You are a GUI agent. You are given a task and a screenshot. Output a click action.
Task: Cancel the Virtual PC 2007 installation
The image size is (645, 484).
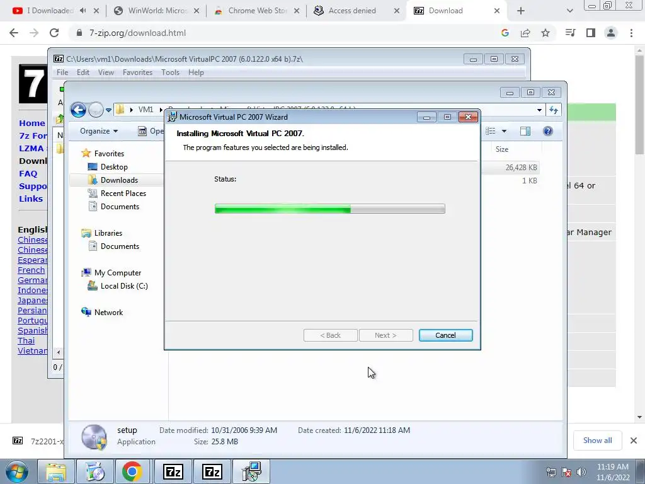pyautogui.click(x=445, y=335)
